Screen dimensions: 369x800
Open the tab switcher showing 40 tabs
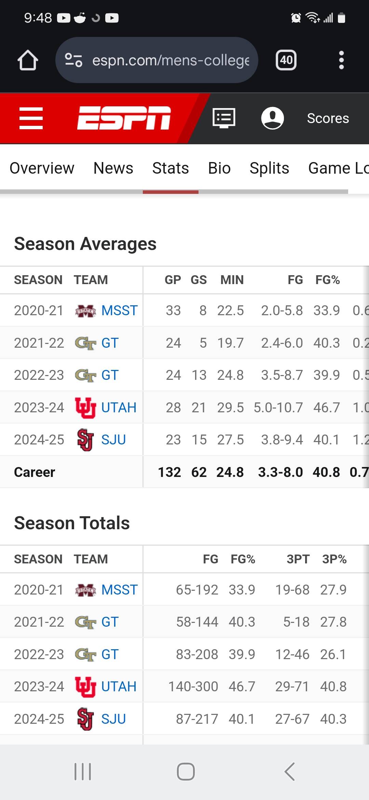pyautogui.click(x=286, y=60)
